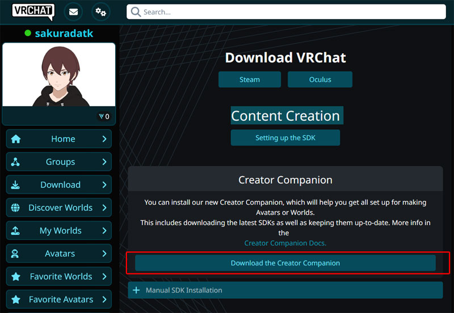Open the Setting up the SDK button
The image size is (454, 313).
click(285, 138)
